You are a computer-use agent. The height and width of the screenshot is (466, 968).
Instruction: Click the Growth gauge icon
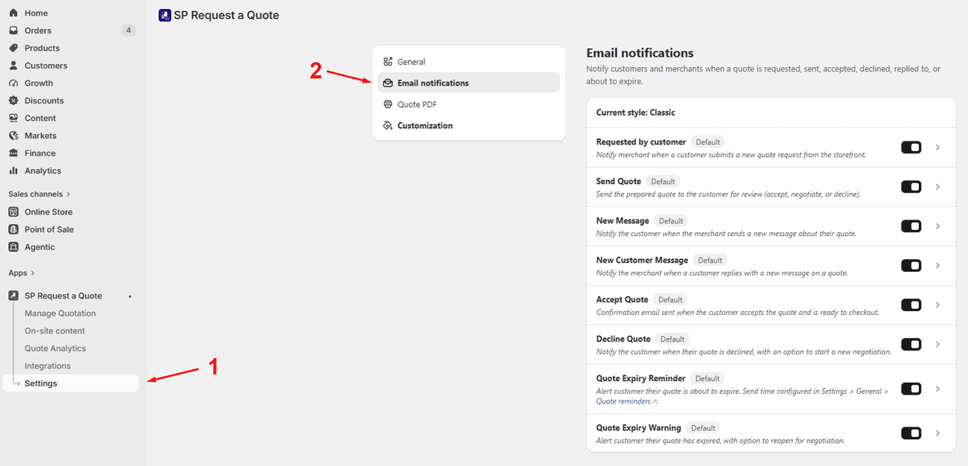13,83
